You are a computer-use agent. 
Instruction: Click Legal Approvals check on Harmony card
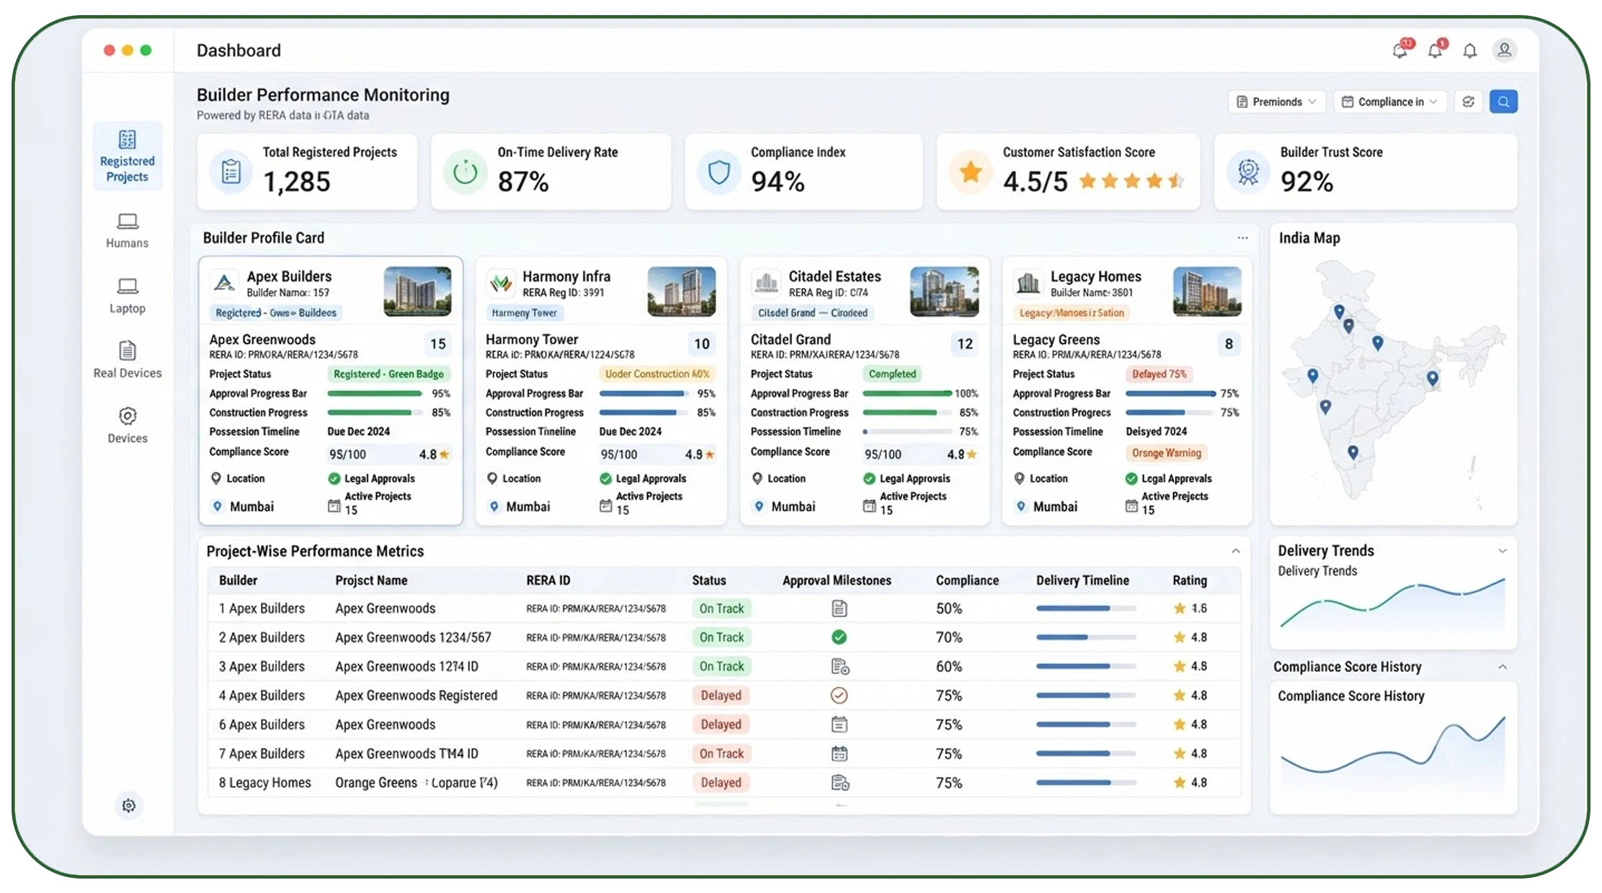pyautogui.click(x=605, y=478)
